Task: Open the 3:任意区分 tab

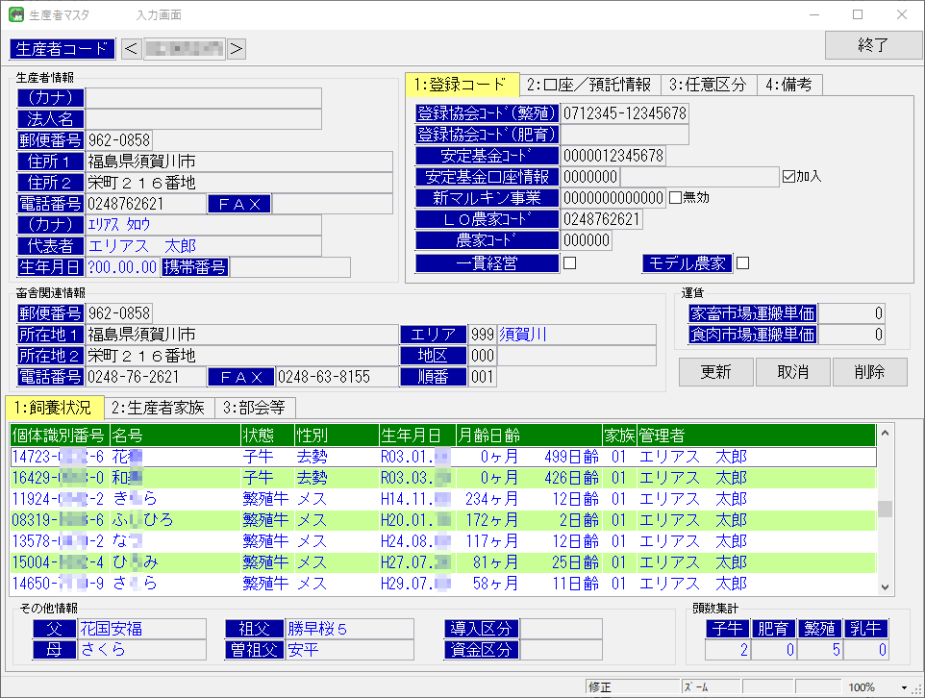Action: (708, 85)
